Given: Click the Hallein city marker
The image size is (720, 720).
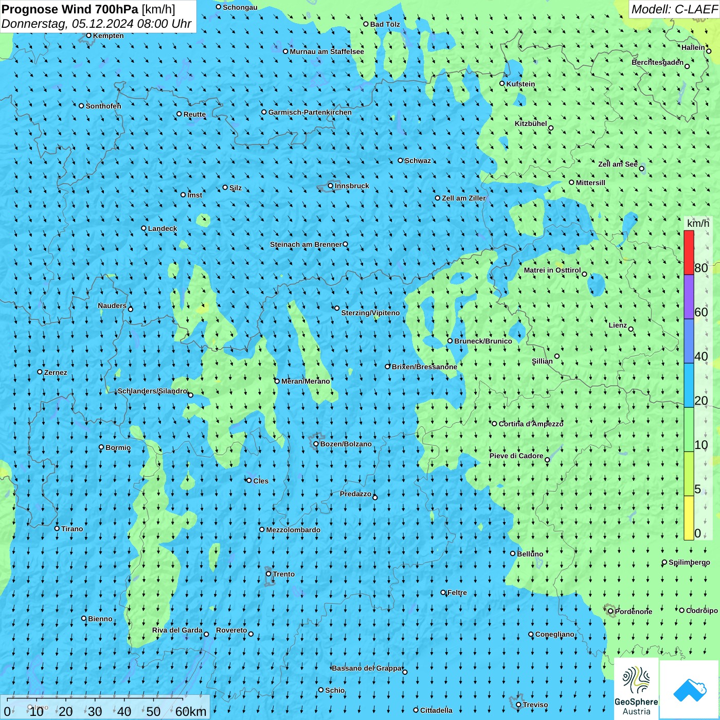Looking at the screenshot, I should pos(709,51).
